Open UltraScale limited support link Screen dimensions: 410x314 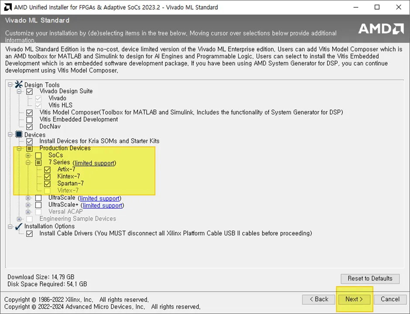[x=99, y=198]
